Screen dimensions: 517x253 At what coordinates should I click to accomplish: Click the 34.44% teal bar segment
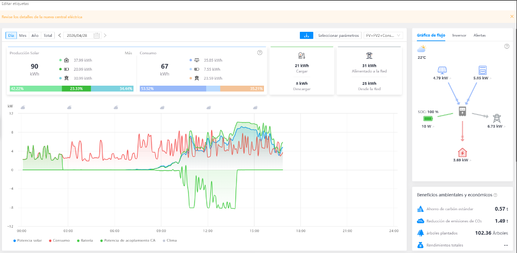coord(112,89)
